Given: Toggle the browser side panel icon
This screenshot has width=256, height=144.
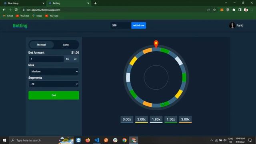Looking at the screenshot, I should click(x=240, y=10).
